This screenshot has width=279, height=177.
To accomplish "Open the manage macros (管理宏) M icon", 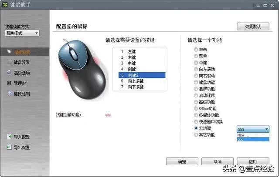I will point(9,83).
